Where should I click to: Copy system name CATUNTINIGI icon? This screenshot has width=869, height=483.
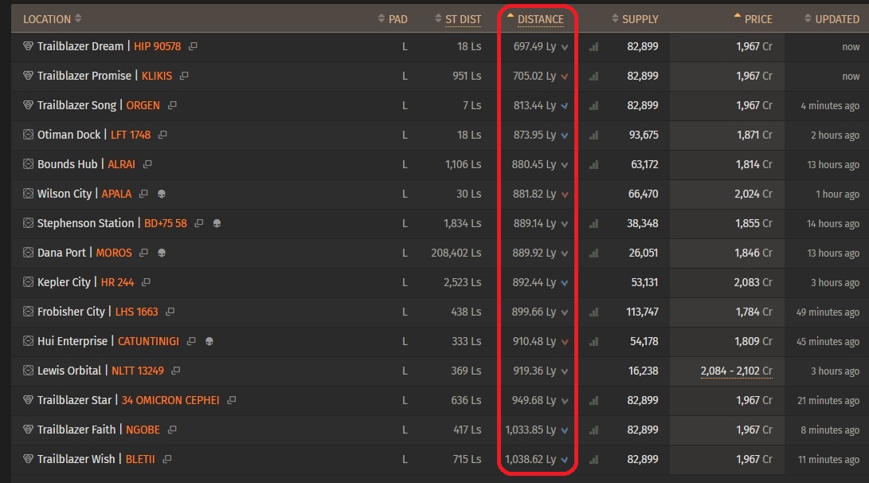coord(191,341)
